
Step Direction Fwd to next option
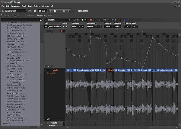pyautogui.click(x=82, y=27)
